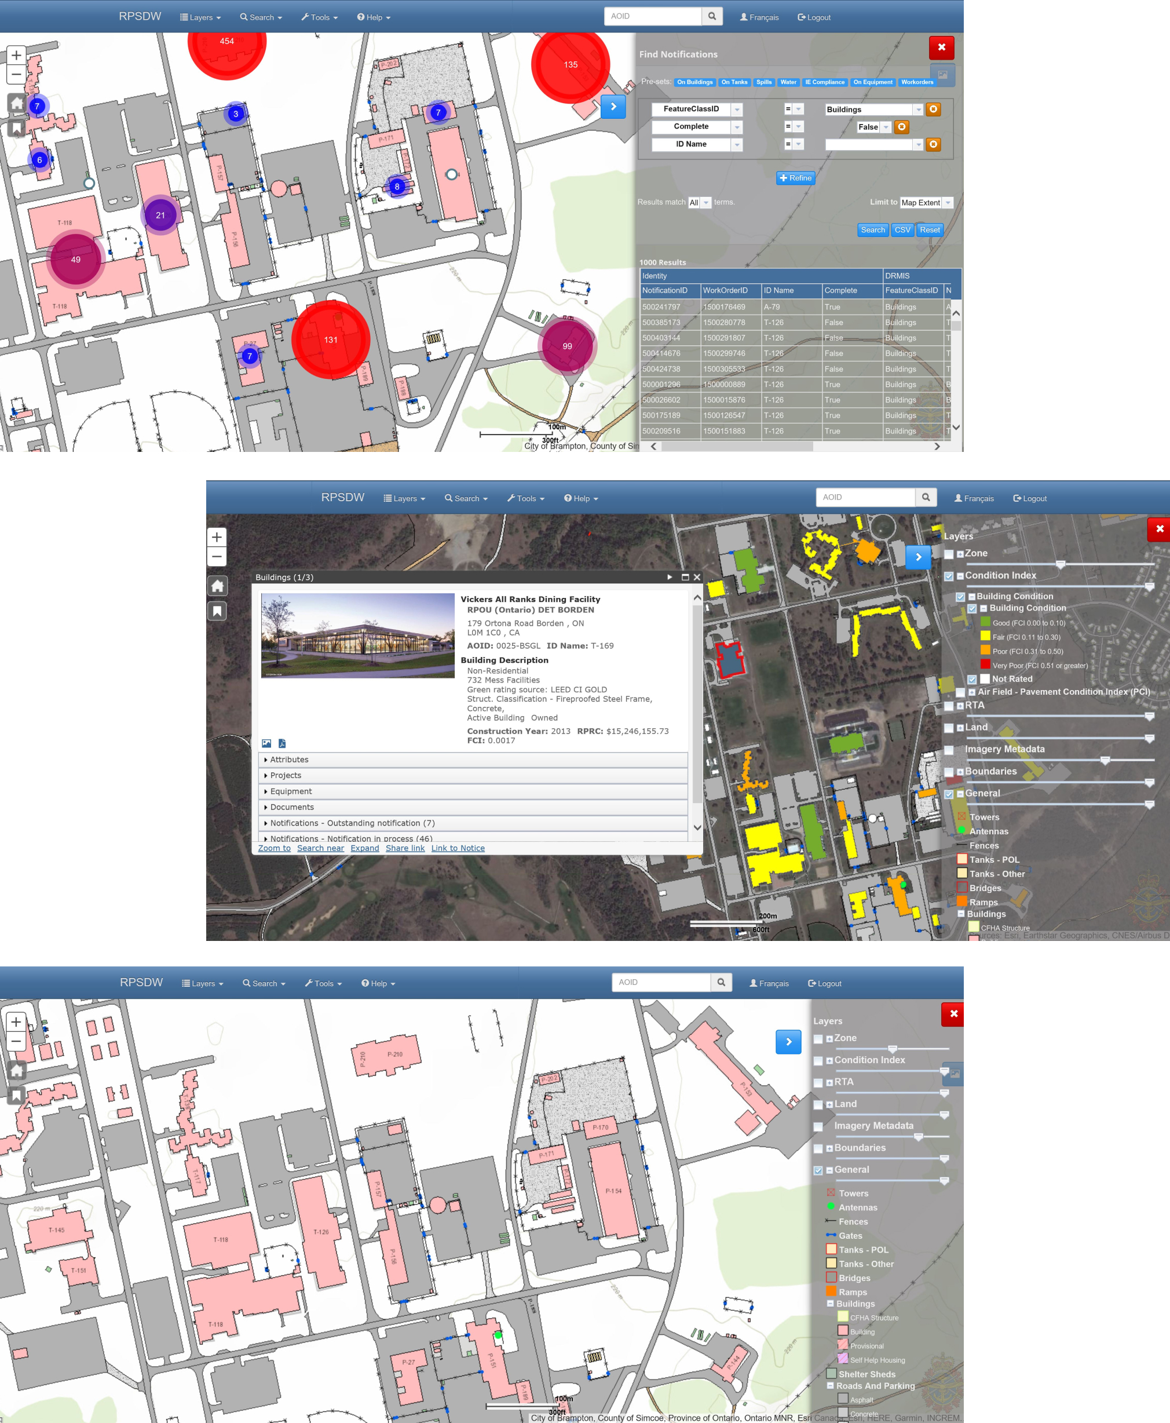Click the Link to Notice link
1170x1423 pixels.
458,848
